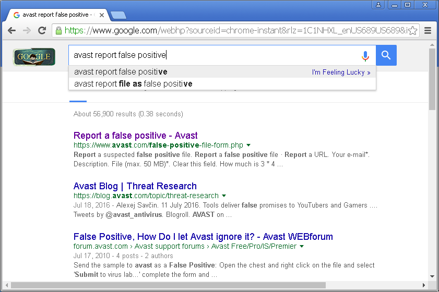Click the horizontal scrollbar right arrow

(424, 285)
